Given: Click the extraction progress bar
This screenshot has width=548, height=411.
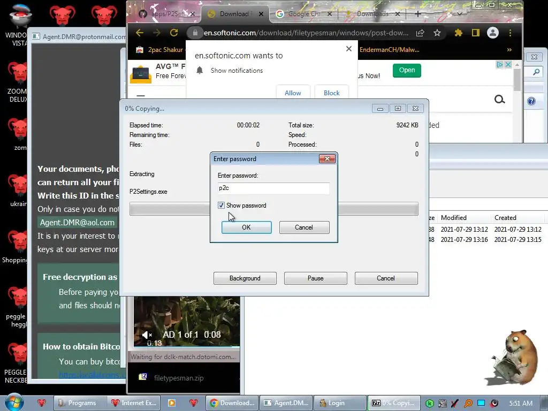Looking at the screenshot, I should (273, 209).
